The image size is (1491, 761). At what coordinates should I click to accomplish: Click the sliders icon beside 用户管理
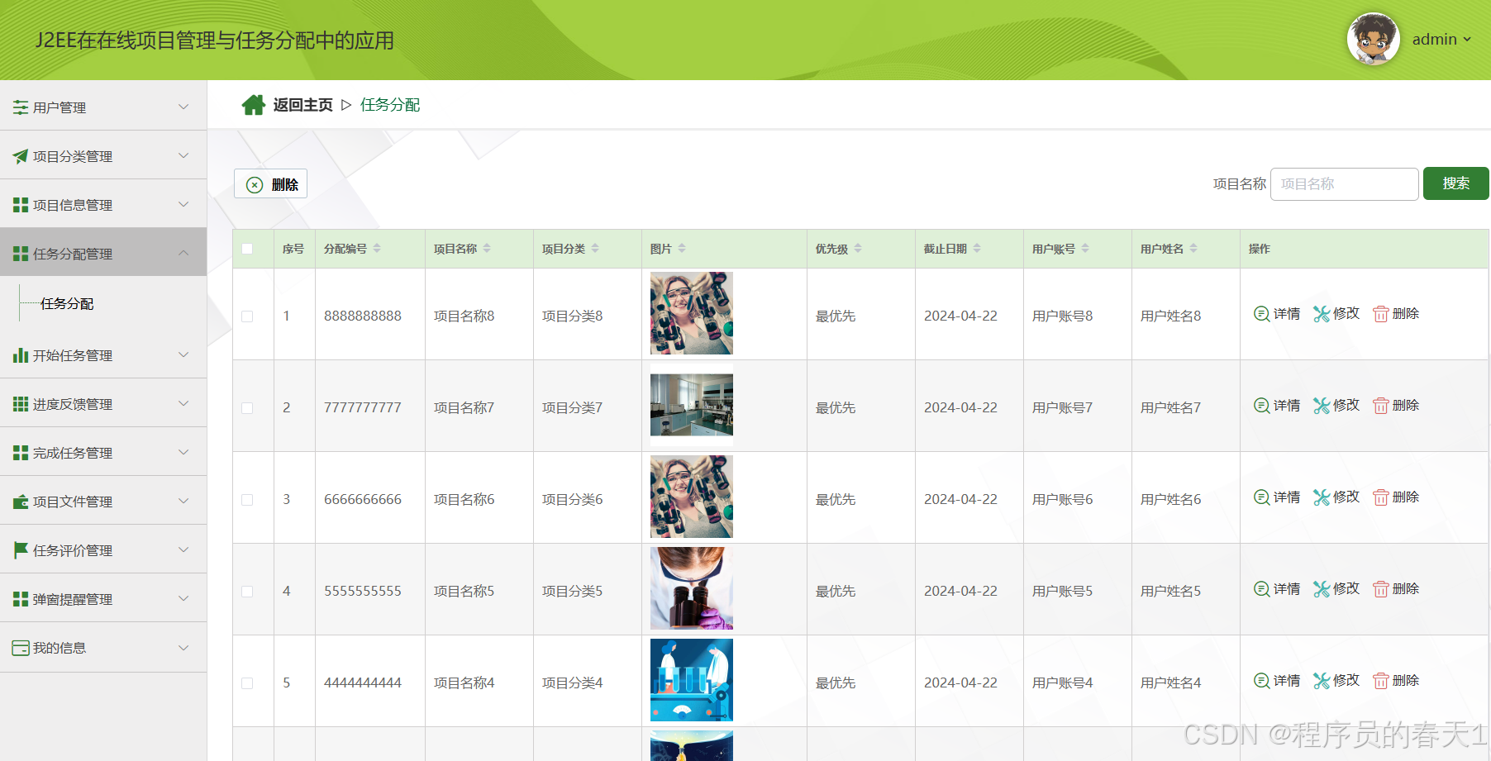(21, 107)
